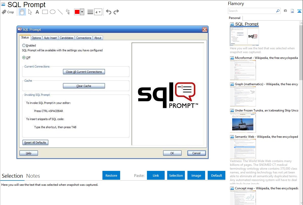Screen dimensions: 303x205
Task: Click the Restore button
Action: (x=111, y=175)
